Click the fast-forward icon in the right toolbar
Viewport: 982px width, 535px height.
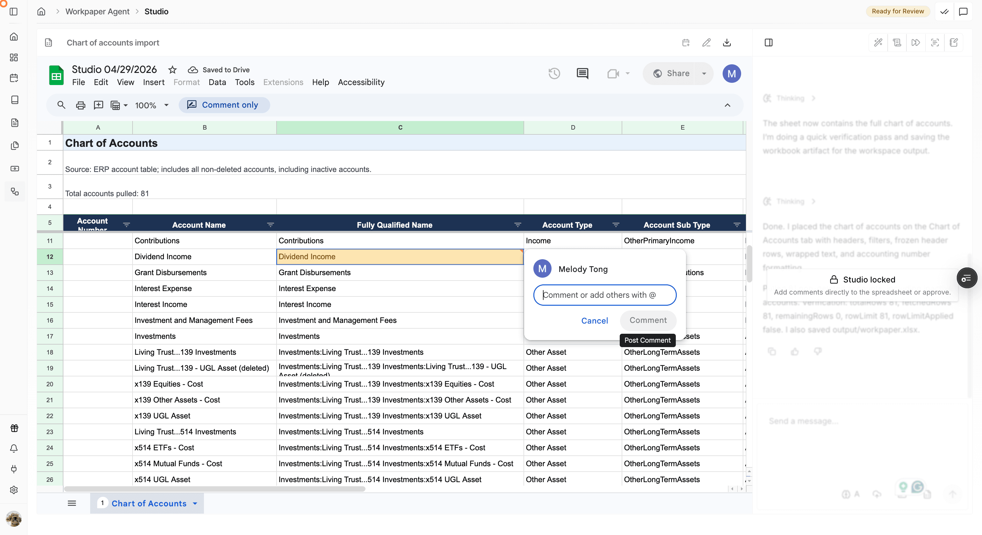[916, 43]
